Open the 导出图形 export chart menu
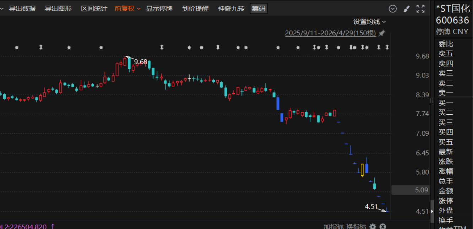 (58, 9)
